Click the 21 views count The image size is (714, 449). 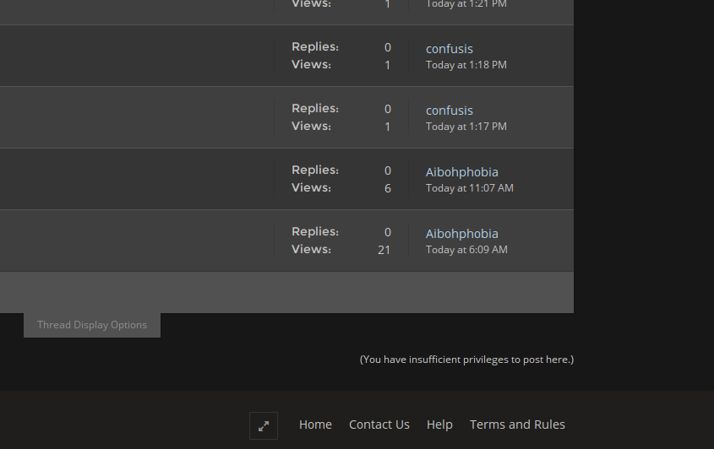pyautogui.click(x=384, y=250)
